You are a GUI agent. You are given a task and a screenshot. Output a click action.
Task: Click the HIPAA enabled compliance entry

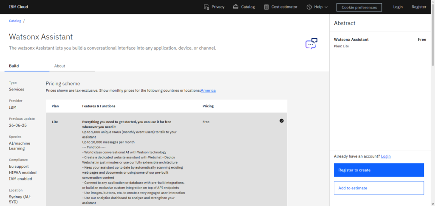click(23, 172)
